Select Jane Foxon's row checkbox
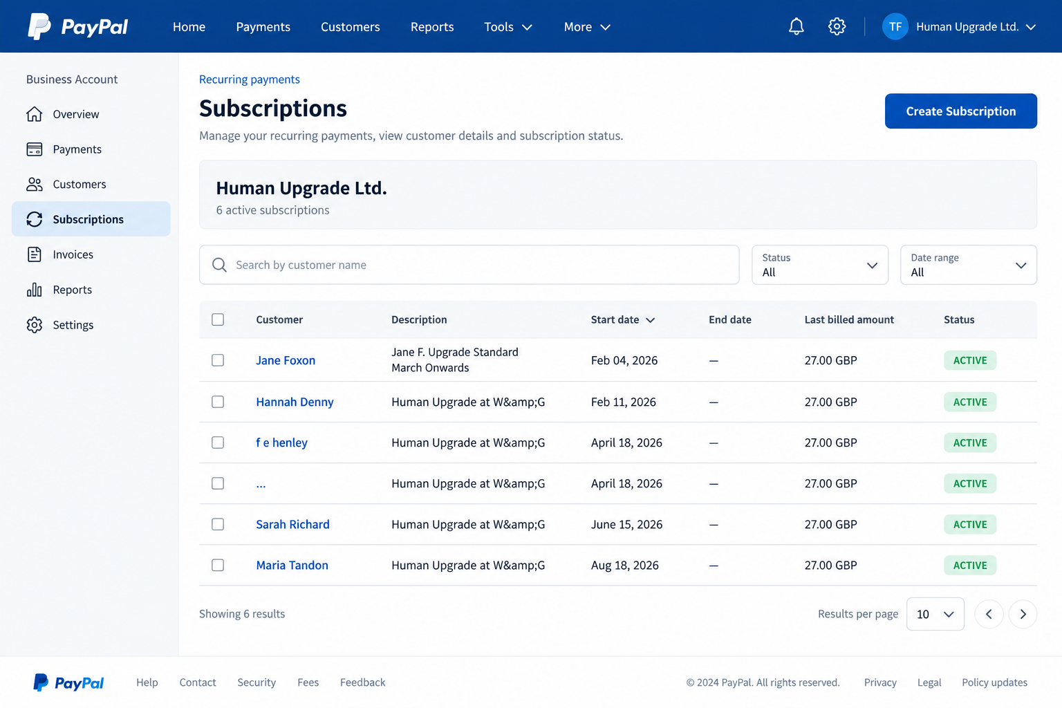The width and height of the screenshot is (1062, 708). (218, 360)
